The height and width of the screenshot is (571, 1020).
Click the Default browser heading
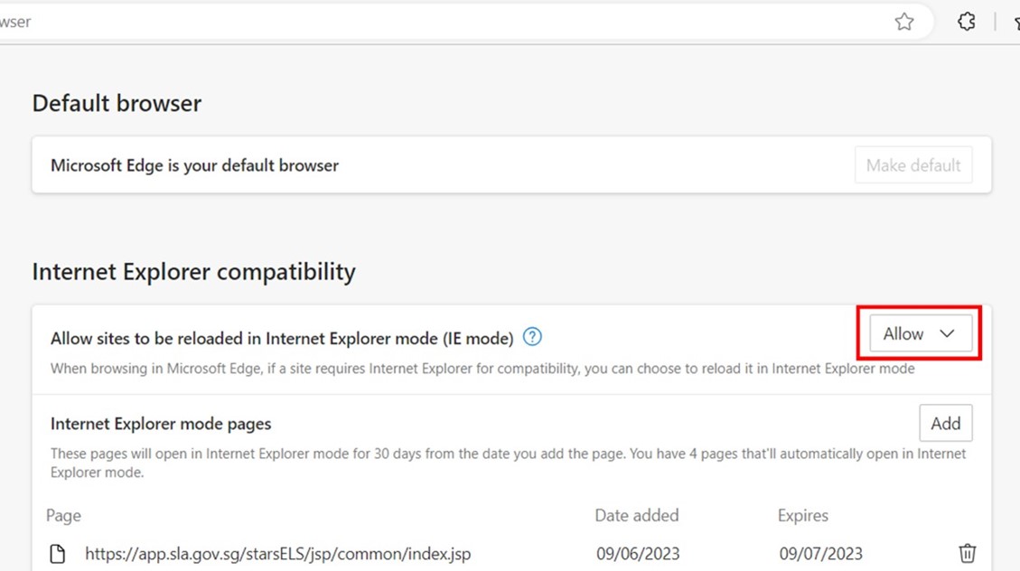click(117, 103)
